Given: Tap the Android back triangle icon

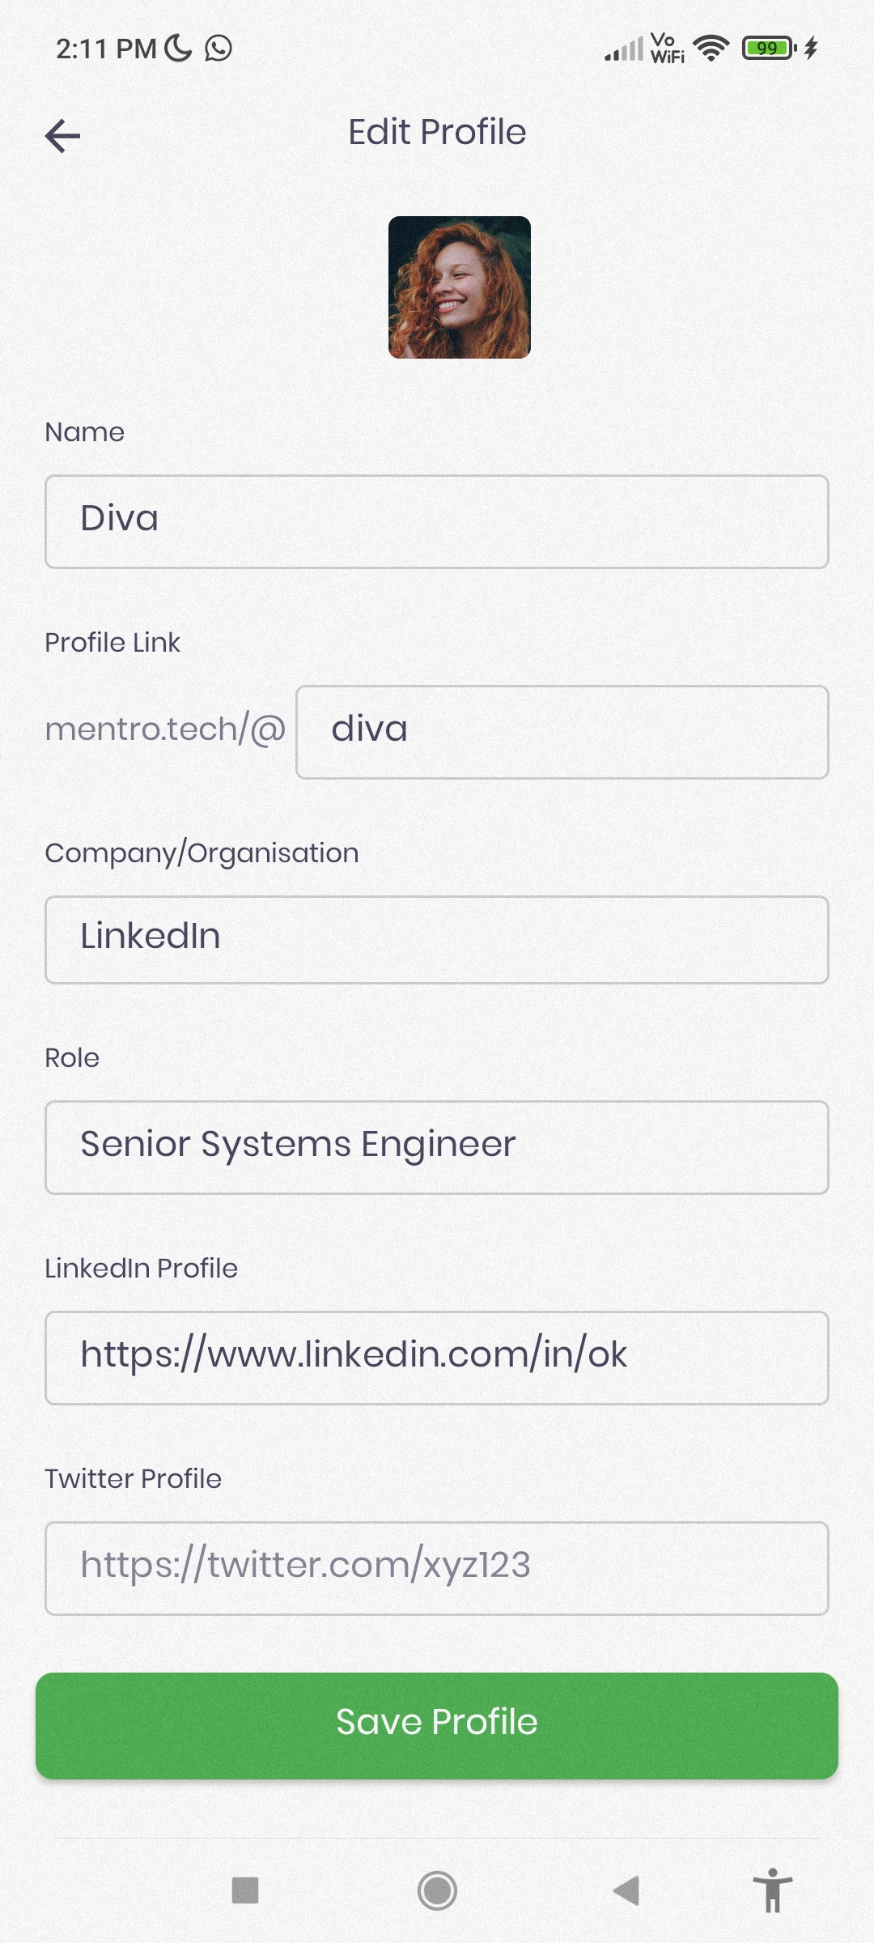Looking at the screenshot, I should point(626,1890).
